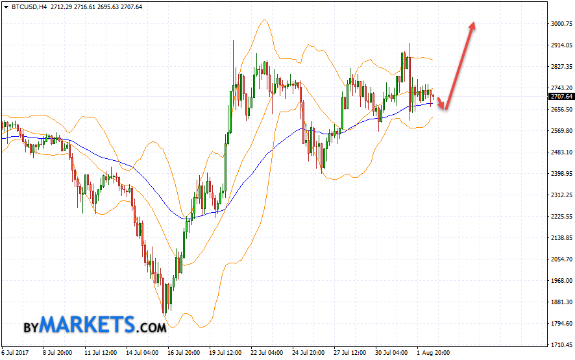Select the 2054.70 price level label
Viewport: 575px width, 360px height.
pos(561,259)
